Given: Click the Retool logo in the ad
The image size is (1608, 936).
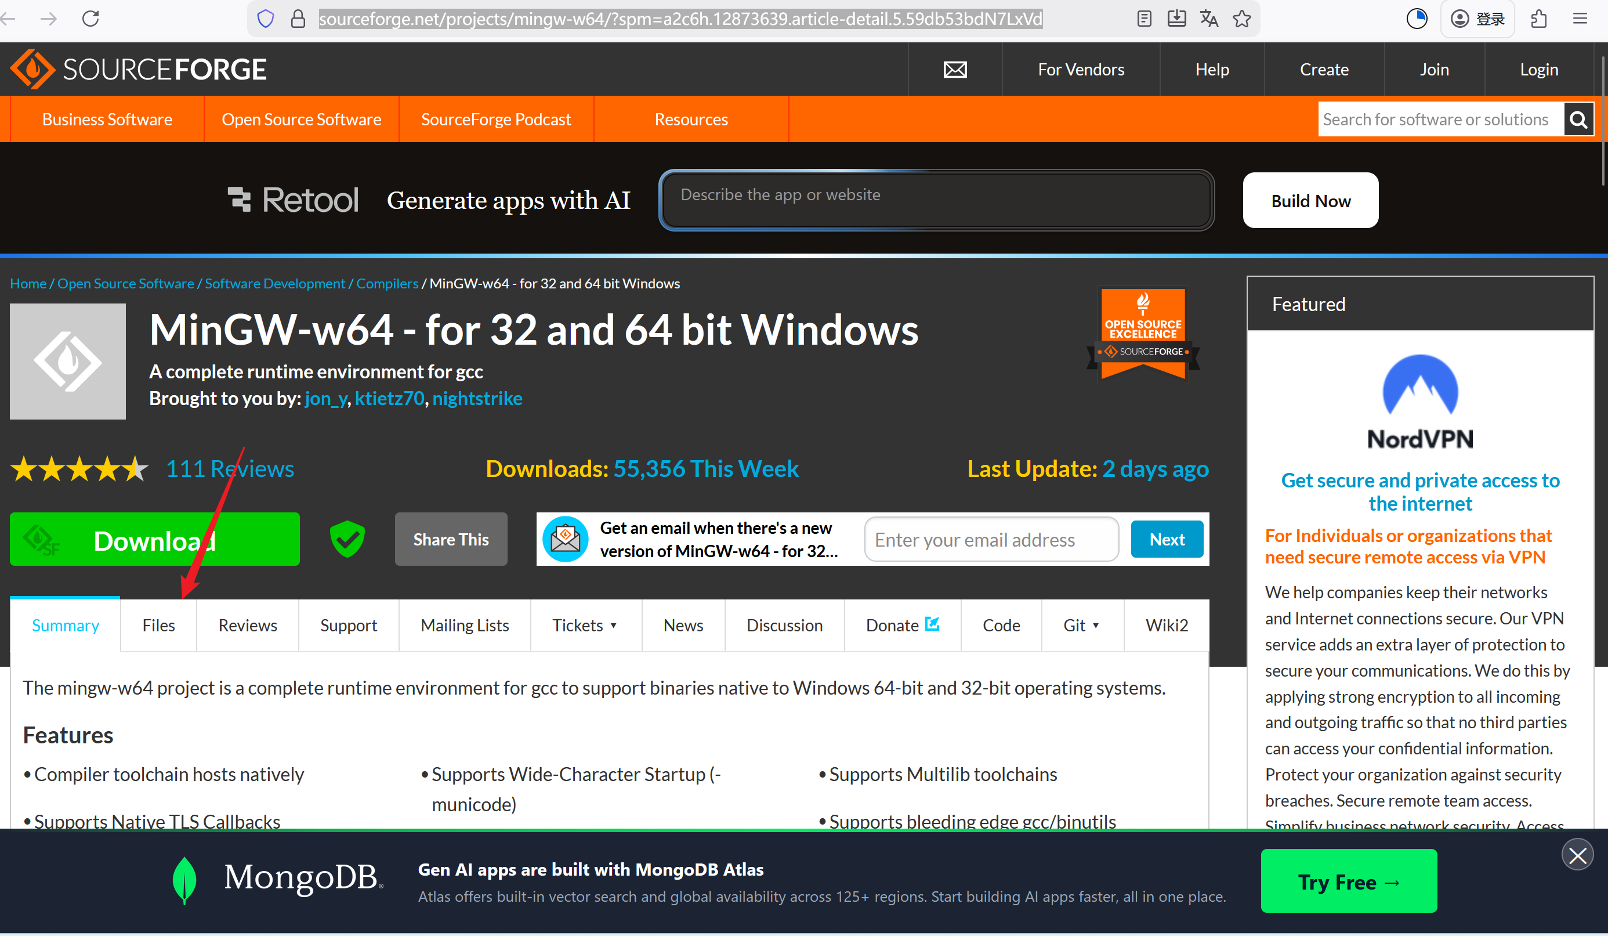Looking at the screenshot, I should point(293,200).
